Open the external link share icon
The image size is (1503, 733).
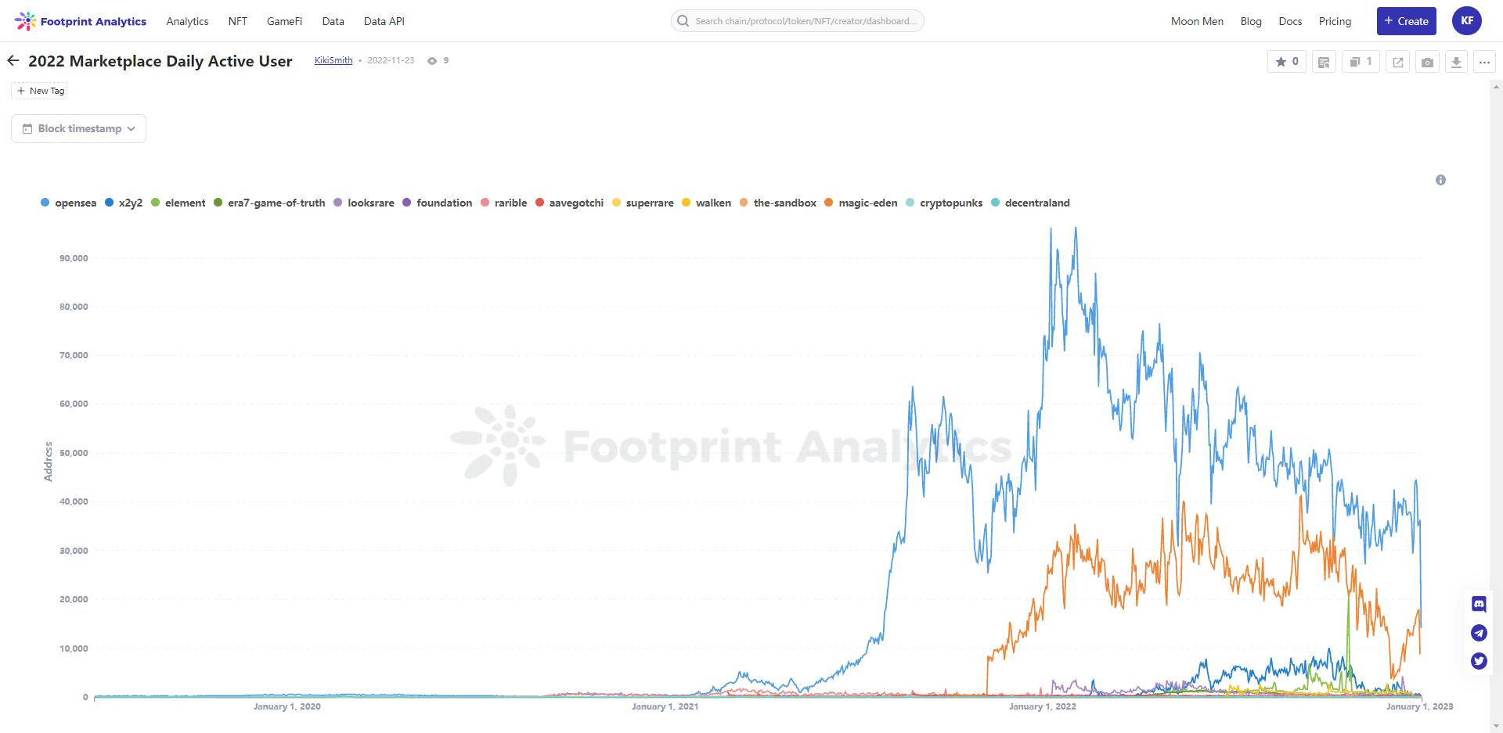point(1397,62)
